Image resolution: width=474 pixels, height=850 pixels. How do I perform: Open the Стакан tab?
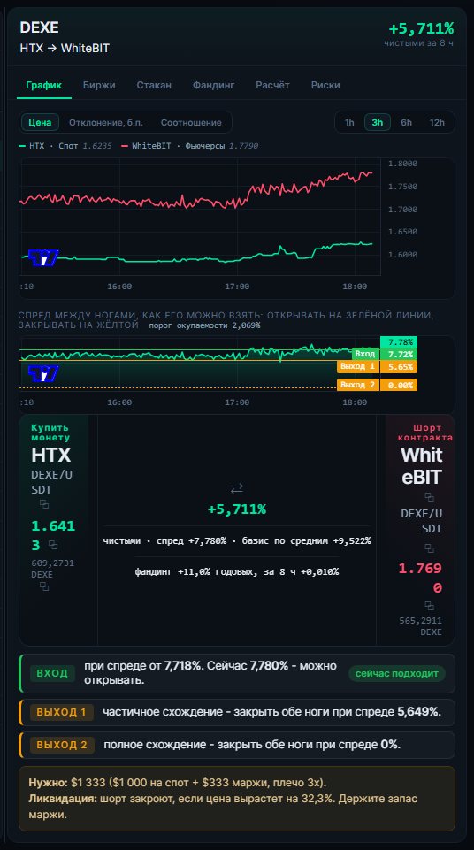coord(154,85)
